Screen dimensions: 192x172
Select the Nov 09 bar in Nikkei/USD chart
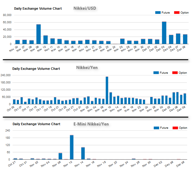pyautogui.click(x=39, y=34)
